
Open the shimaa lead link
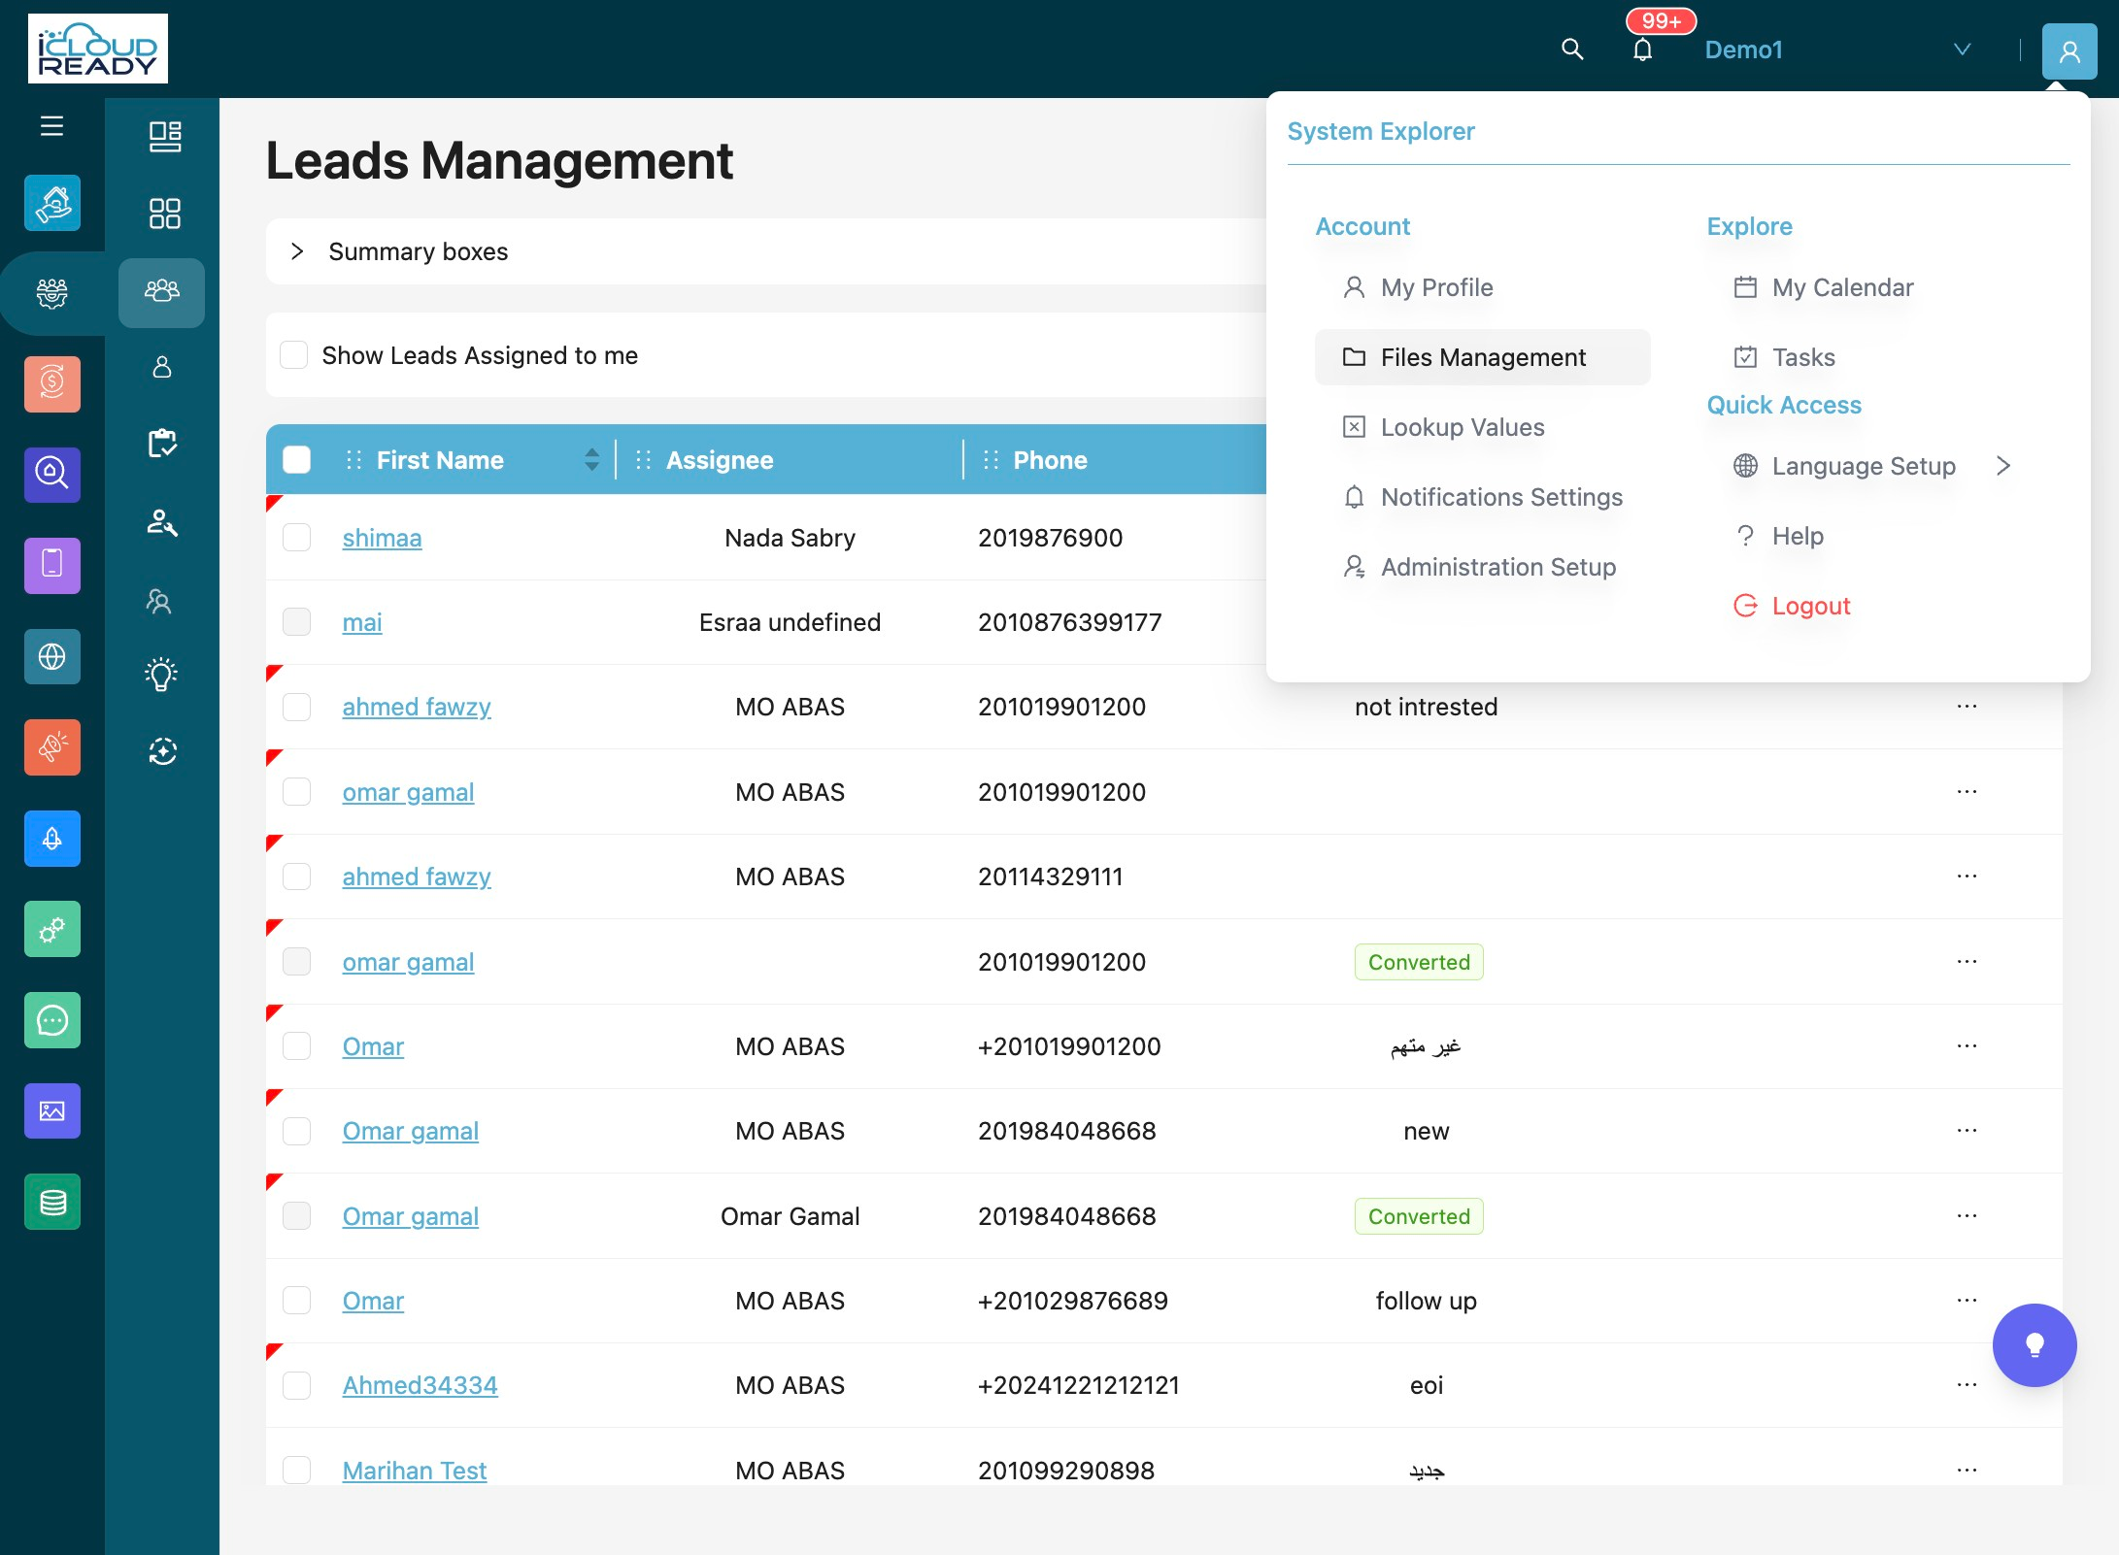[x=382, y=538]
